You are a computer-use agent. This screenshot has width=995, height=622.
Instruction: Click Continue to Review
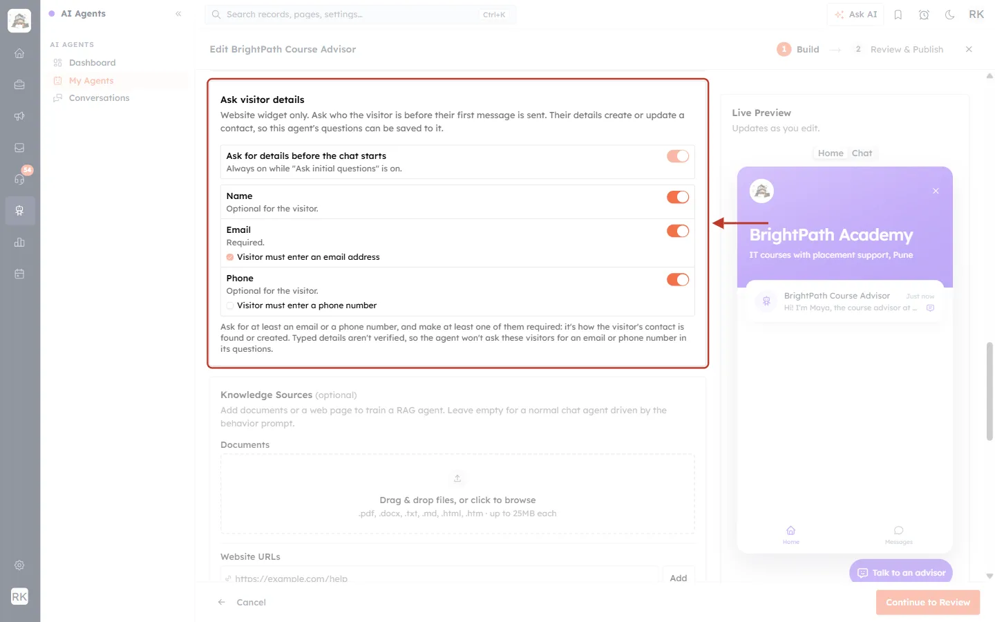pos(928,603)
